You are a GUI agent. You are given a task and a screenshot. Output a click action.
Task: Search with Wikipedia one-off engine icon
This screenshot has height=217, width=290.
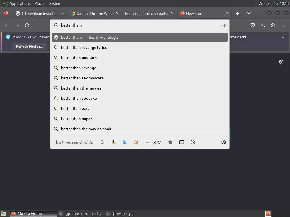click(x=159, y=142)
